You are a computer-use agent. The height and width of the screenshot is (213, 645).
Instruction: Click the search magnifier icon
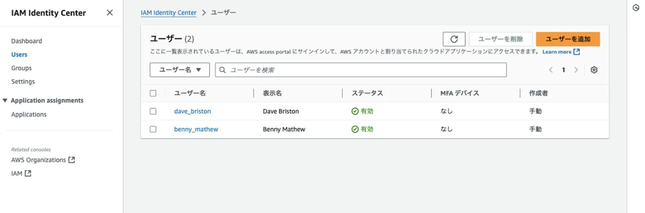point(223,70)
